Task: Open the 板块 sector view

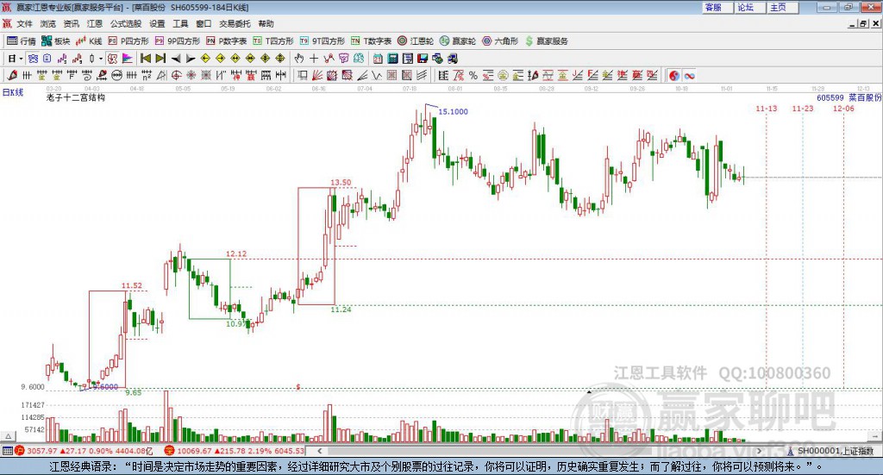Action: pos(55,41)
